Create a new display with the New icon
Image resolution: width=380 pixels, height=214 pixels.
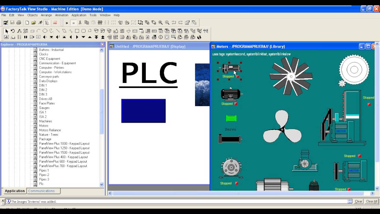[27, 23]
